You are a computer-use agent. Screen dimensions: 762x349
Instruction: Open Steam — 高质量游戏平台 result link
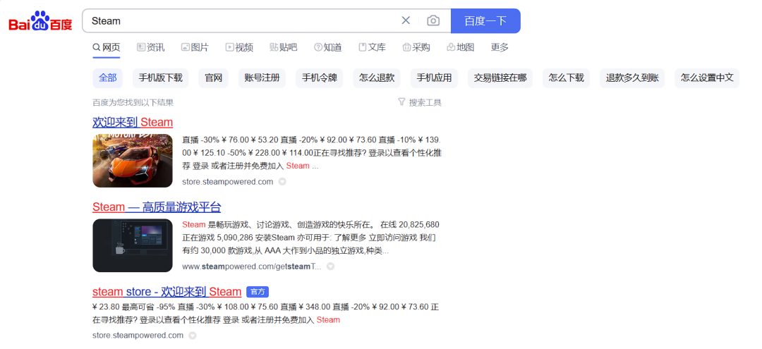pos(157,207)
